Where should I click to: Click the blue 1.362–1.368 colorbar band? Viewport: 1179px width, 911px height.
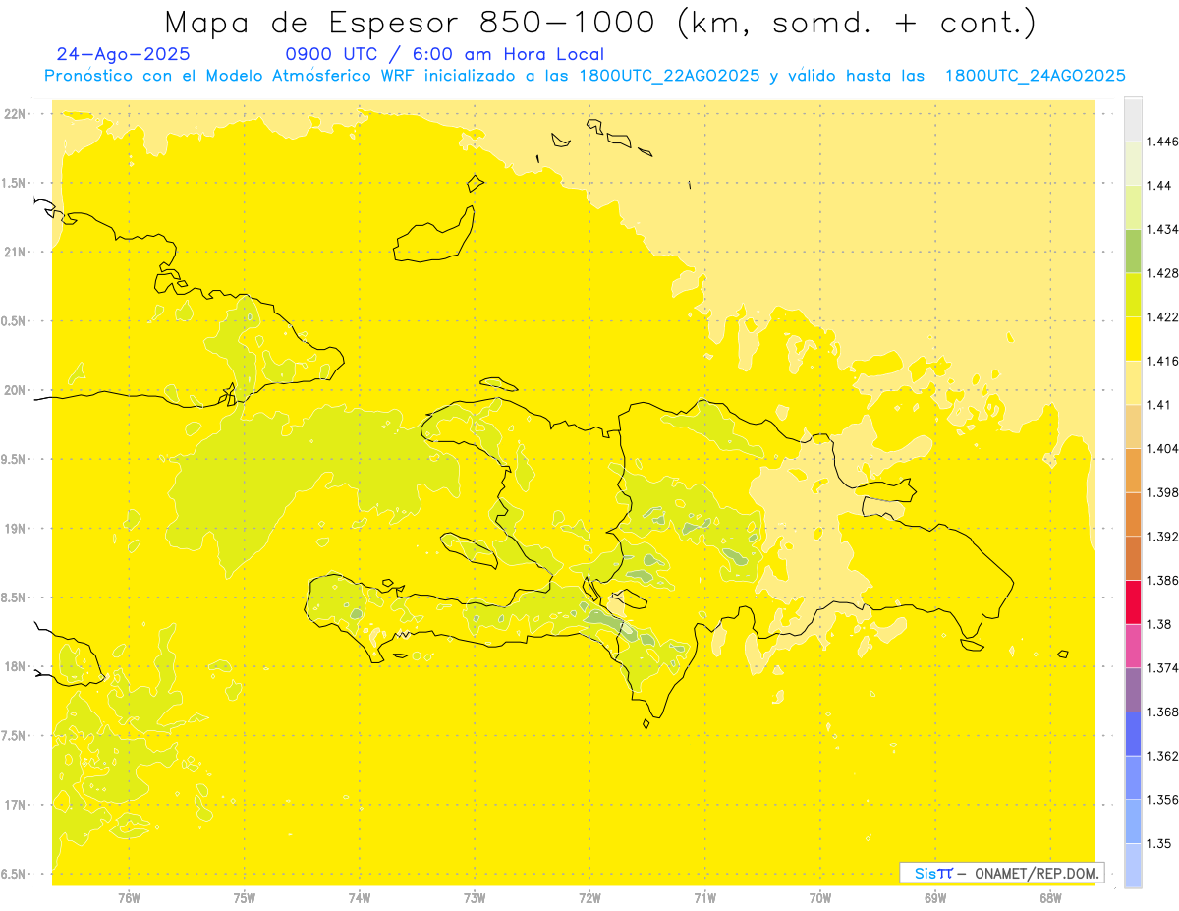[x=1133, y=733]
